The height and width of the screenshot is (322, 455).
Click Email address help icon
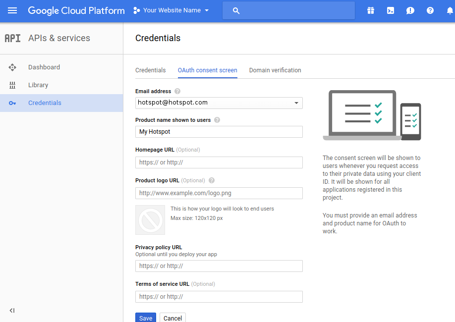177,91
